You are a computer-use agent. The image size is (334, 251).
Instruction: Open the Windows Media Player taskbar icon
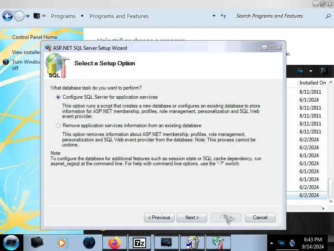pyautogui.click(x=62, y=243)
